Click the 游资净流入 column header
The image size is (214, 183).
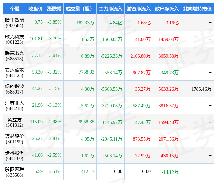[139, 9]
